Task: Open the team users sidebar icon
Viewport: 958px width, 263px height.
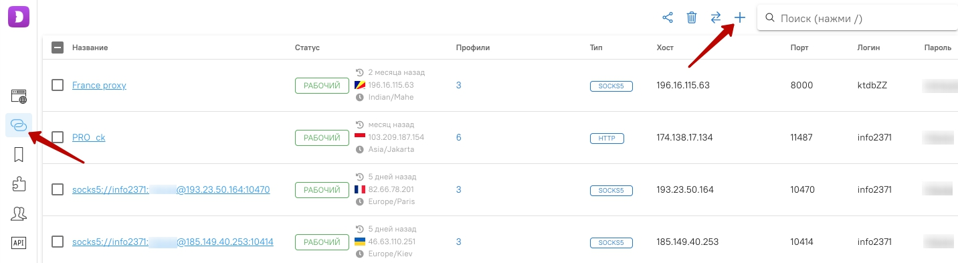Action: pyautogui.click(x=19, y=213)
